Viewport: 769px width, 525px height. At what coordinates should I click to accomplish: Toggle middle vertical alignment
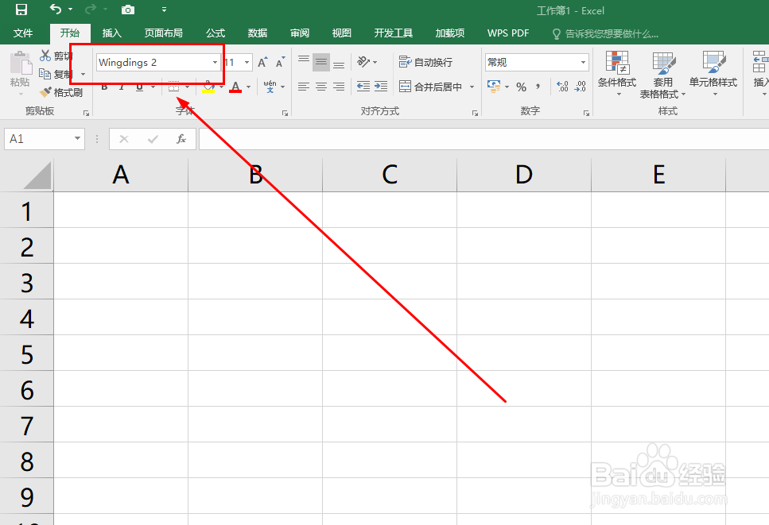pyautogui.click(x=321, y=62)
